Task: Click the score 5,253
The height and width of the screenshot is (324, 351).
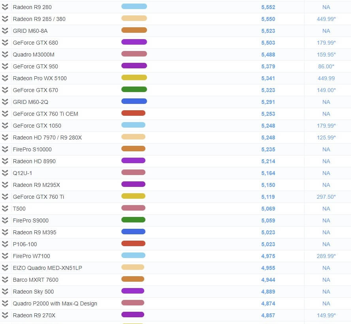Action: coord(268,114)
